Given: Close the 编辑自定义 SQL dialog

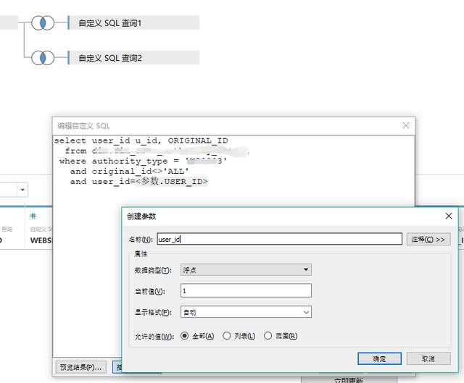Looking at the screenshot, I should [406, 125].
